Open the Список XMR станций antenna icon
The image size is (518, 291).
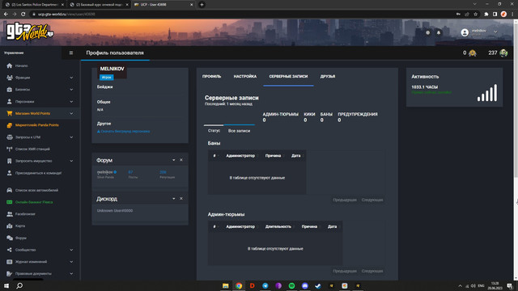point(9,149)
